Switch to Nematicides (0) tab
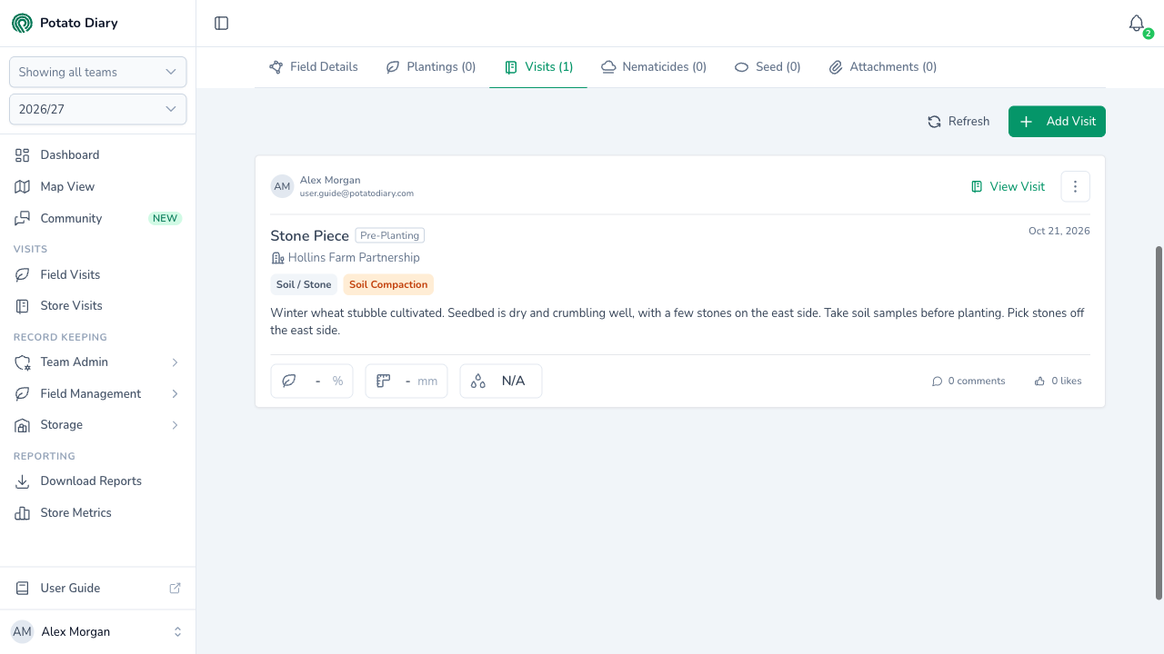The image size is (1164, 654). [x=654, y=67]
